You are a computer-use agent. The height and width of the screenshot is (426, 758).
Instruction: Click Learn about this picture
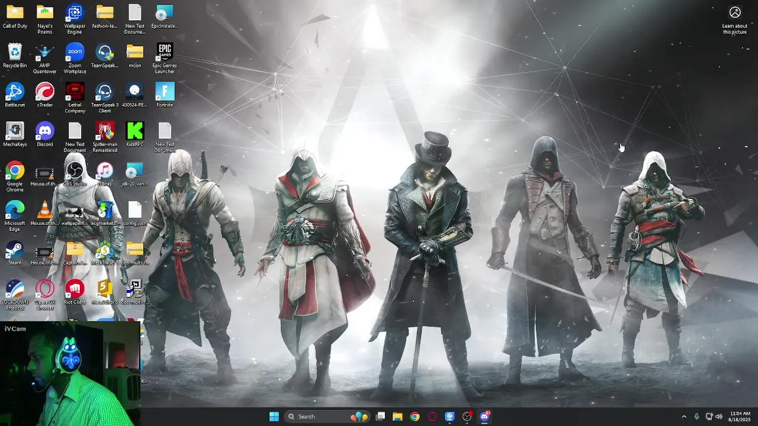735,20
